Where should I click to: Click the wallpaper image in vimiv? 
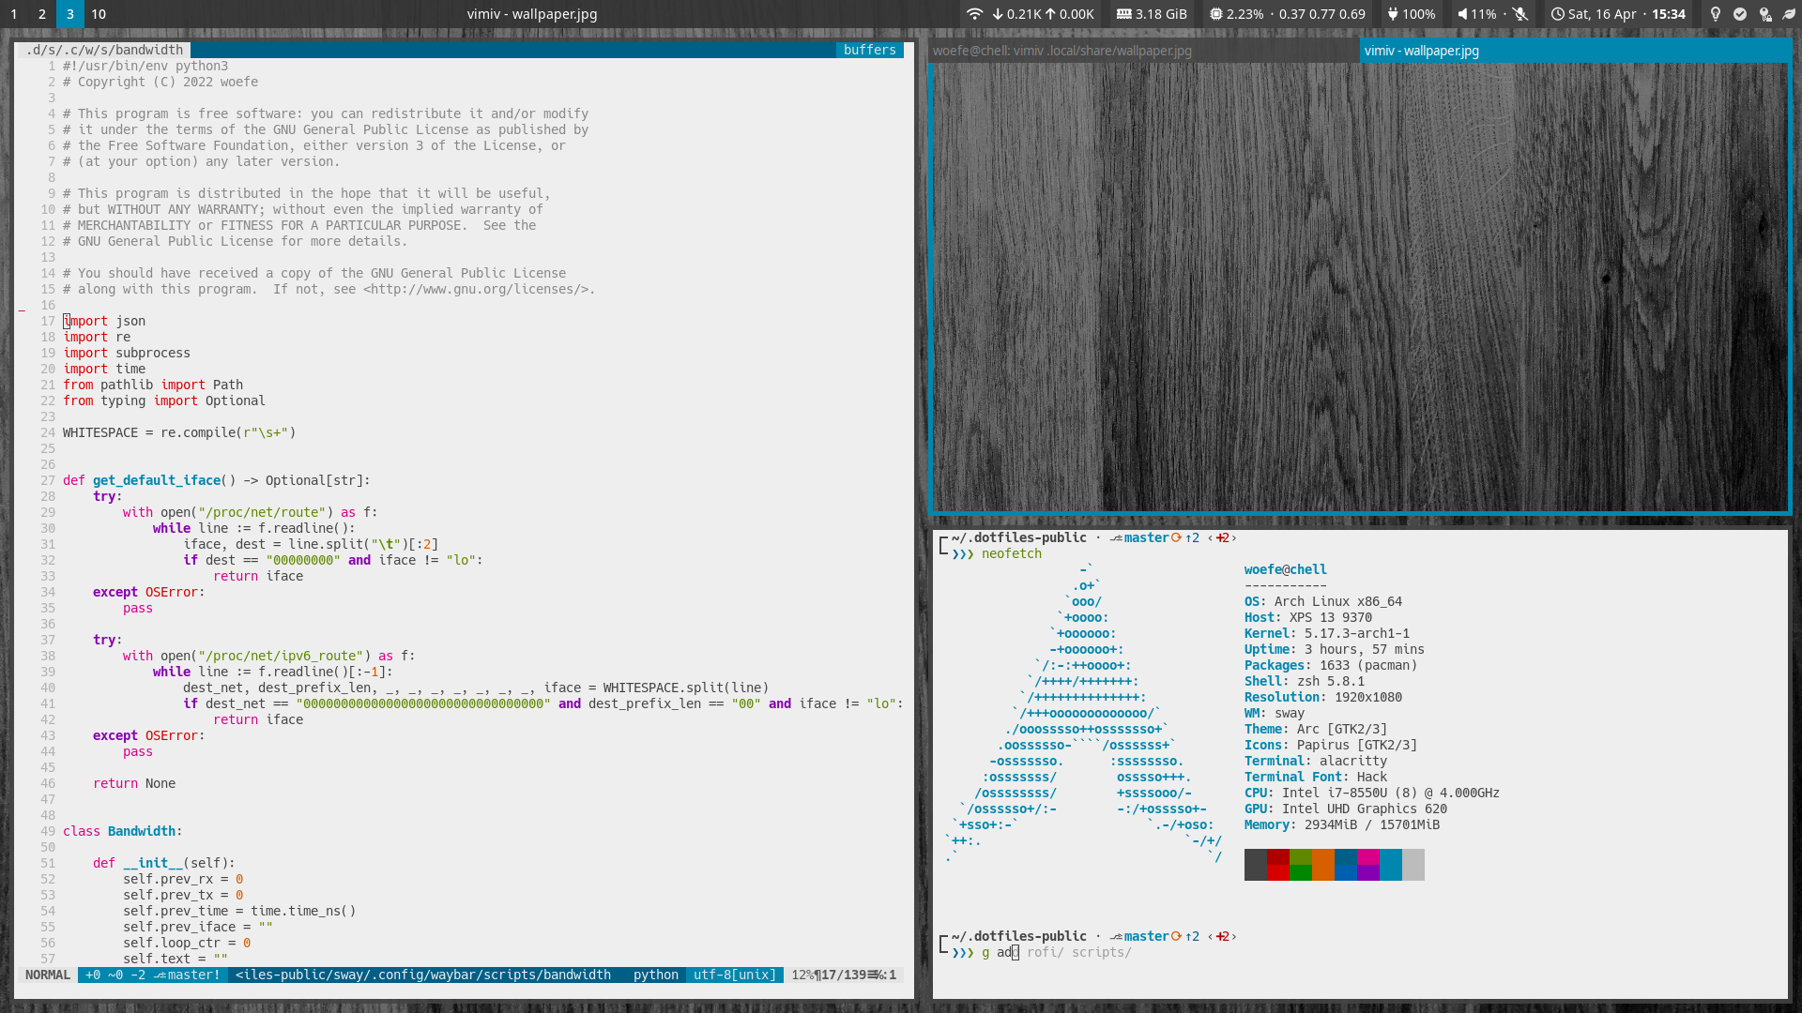[1359, 288]
